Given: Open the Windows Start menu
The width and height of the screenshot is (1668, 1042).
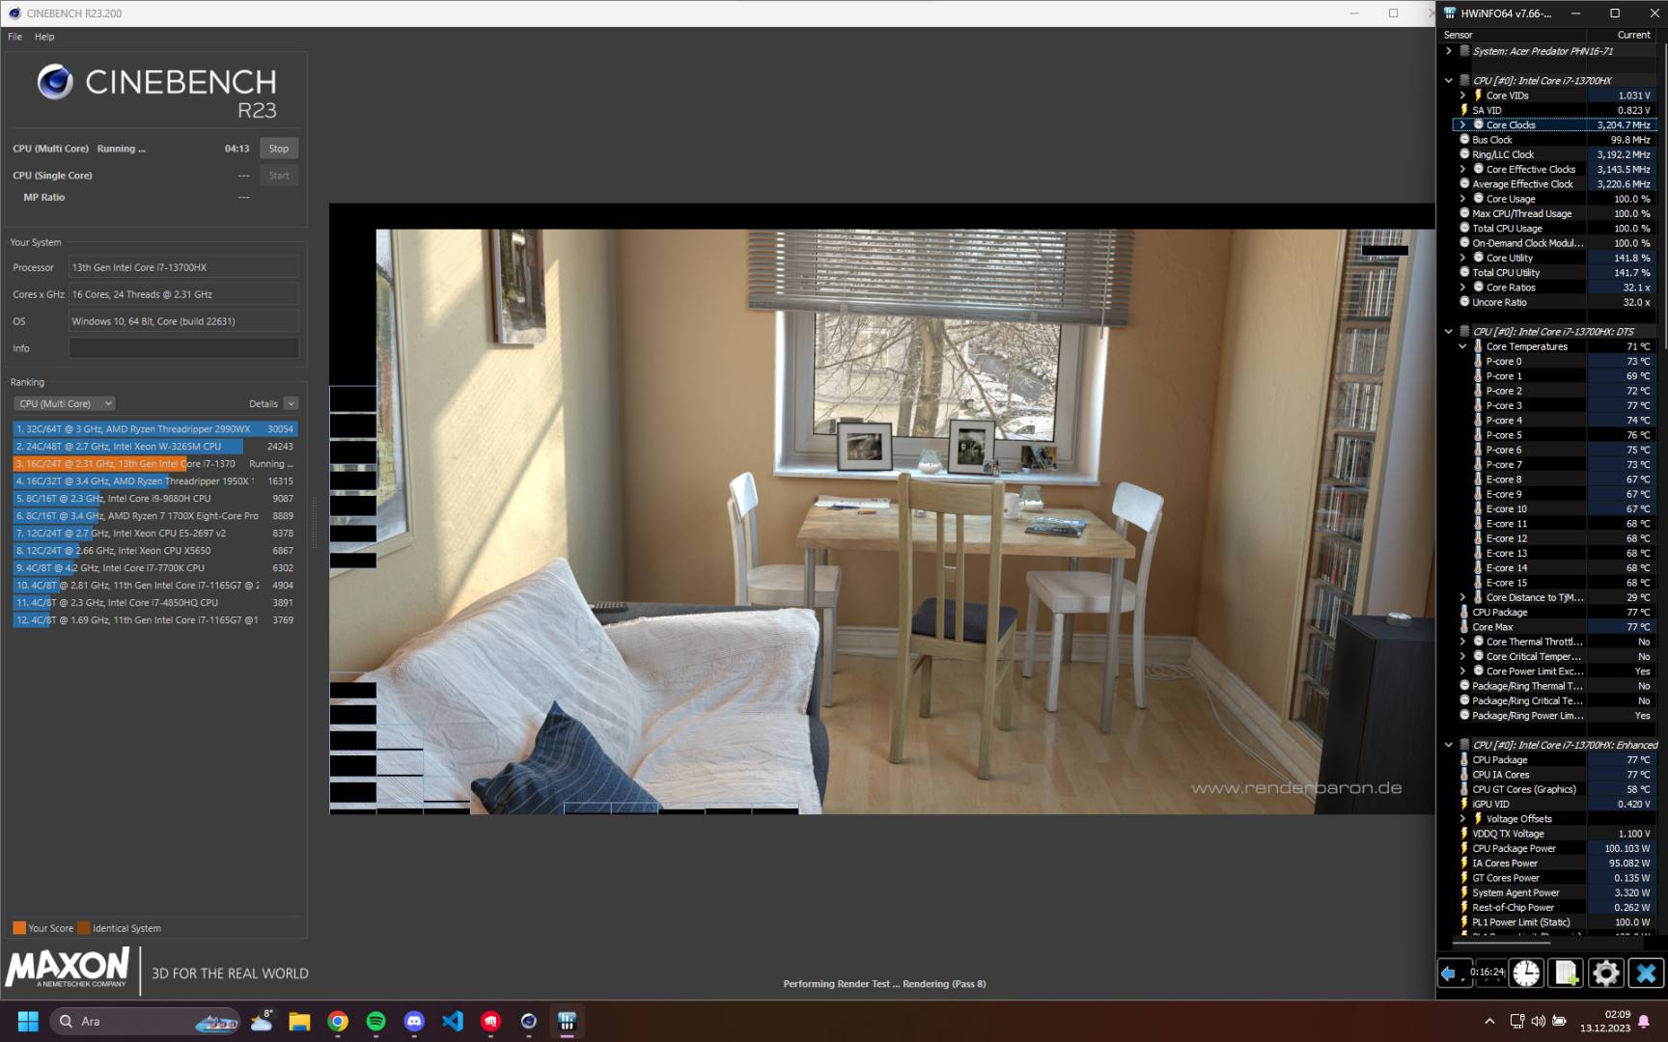Looking at the screenshot, I should [x=28, y=1021].
